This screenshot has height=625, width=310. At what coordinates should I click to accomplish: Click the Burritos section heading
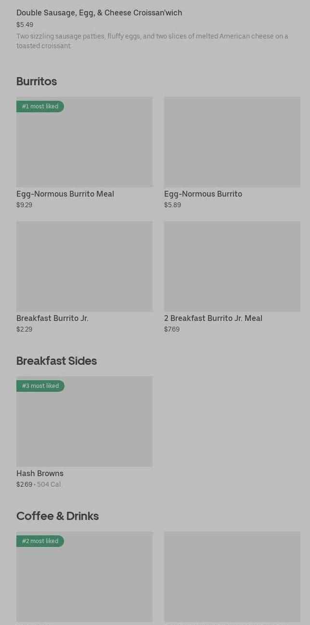37,81
